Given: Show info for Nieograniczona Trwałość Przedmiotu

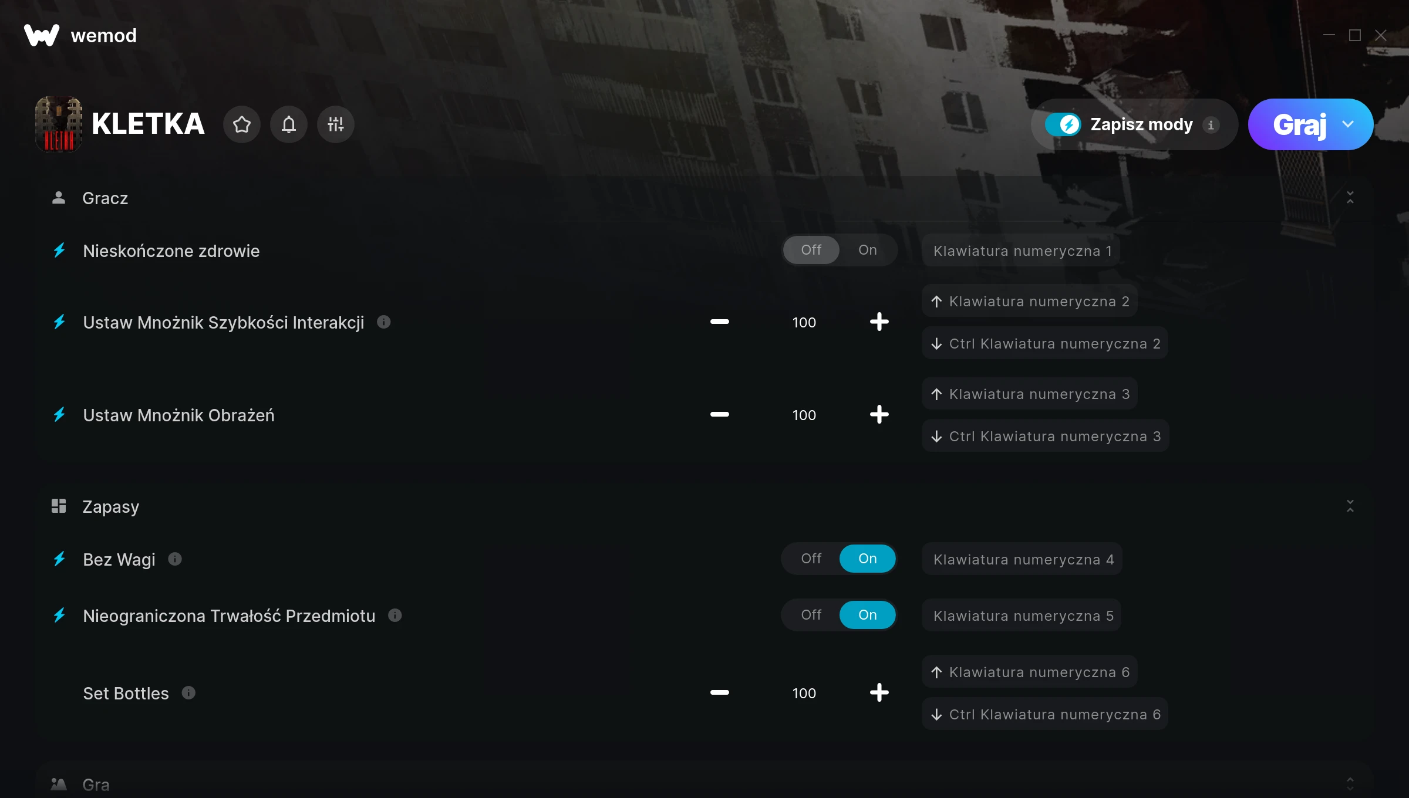Looking at the screenshot, I should pyautogui.click(x=395, y=616).
